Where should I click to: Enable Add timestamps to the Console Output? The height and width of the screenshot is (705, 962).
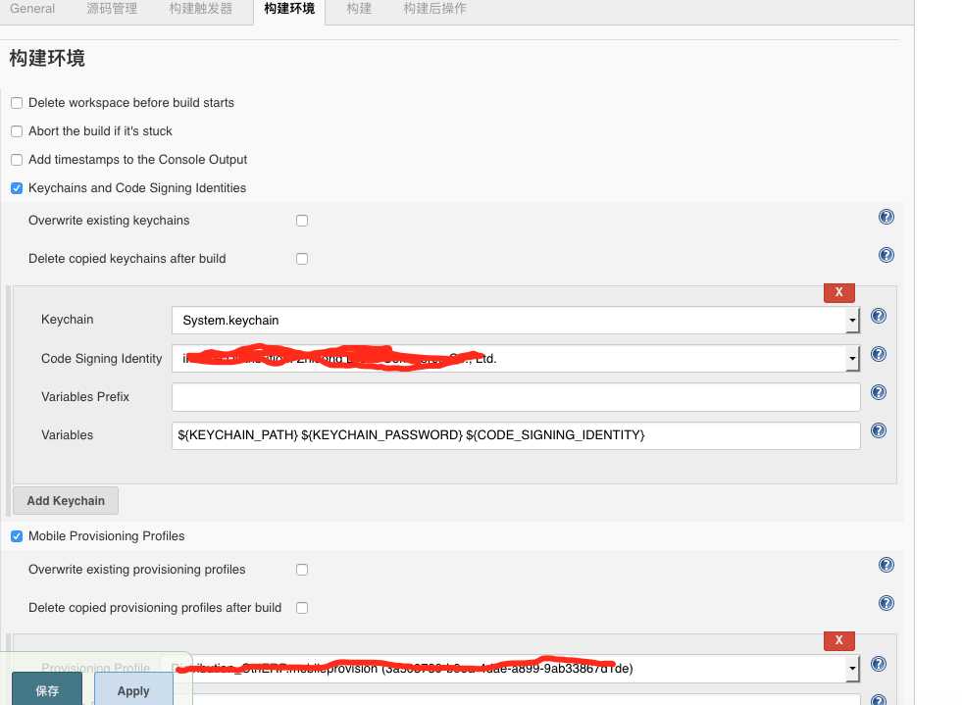[17, 160]
